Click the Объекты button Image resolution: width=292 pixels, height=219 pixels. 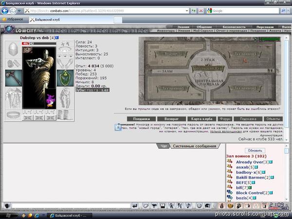pos(273,119)
